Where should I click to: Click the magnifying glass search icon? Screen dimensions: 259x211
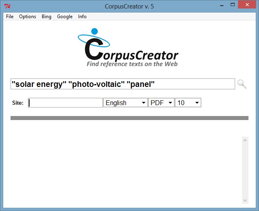pyautogui.click(x=242, y=84)
